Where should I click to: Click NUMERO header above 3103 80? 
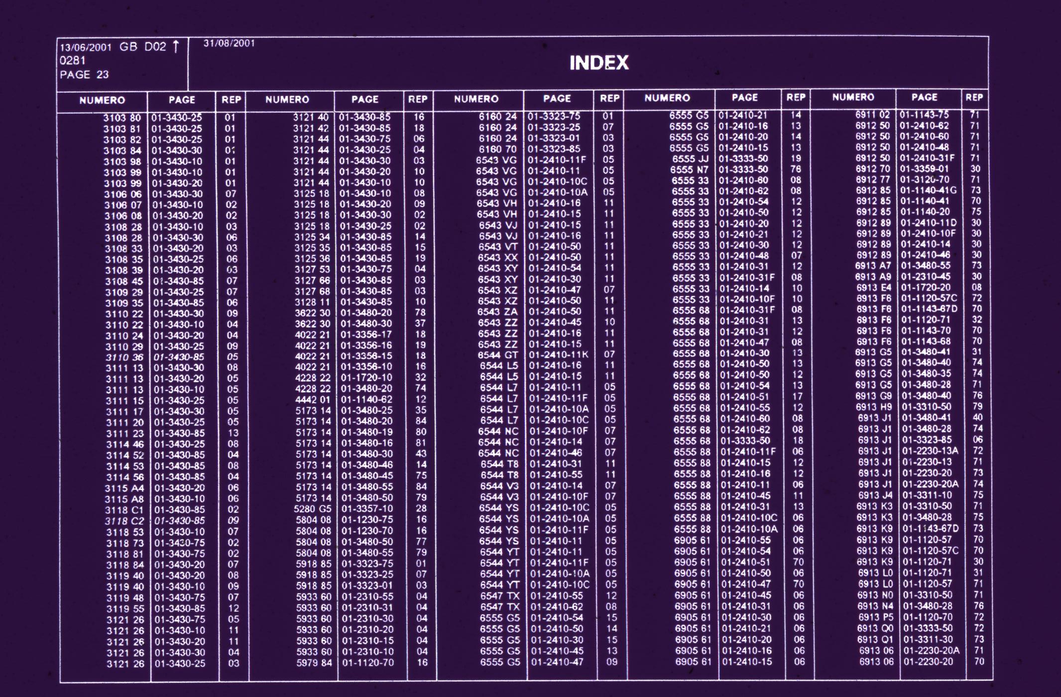tap(102, 100)
